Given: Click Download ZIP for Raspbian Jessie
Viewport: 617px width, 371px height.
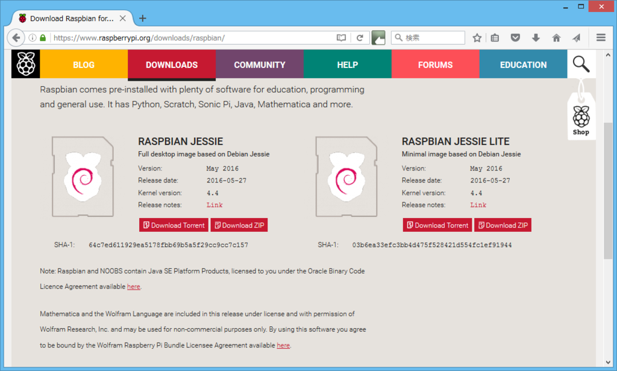Looking at the screenshot, I should pos(239,225).
